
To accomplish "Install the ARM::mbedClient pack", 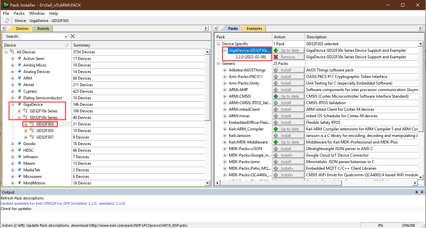I will 288,109.
